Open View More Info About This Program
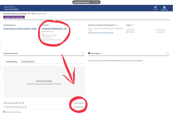Image resolution: width=173 pixels, height=116 pixels. pos(101,33)
